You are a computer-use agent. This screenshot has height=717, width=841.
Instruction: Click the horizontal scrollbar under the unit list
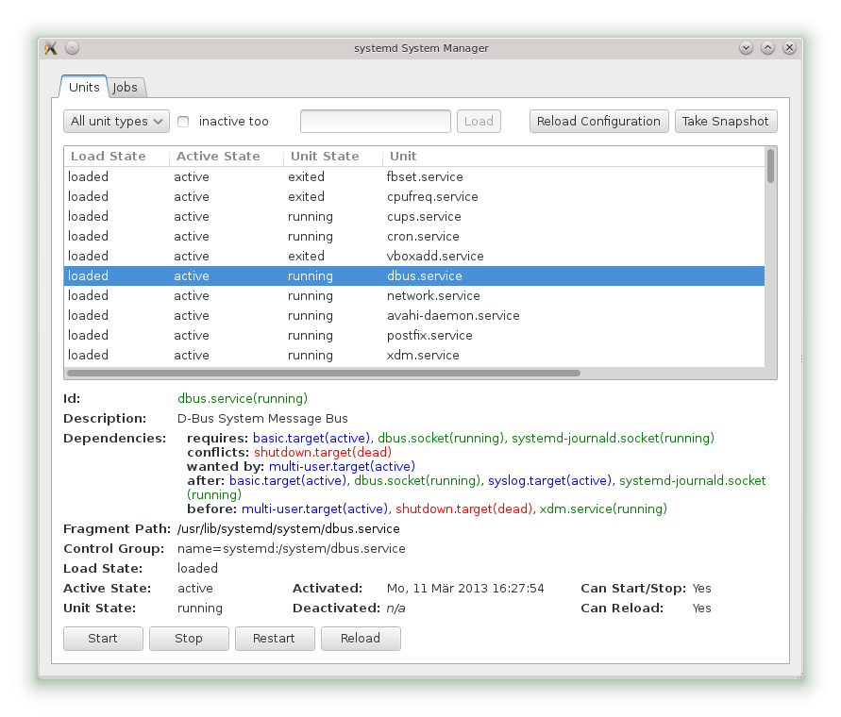[323, 374]
